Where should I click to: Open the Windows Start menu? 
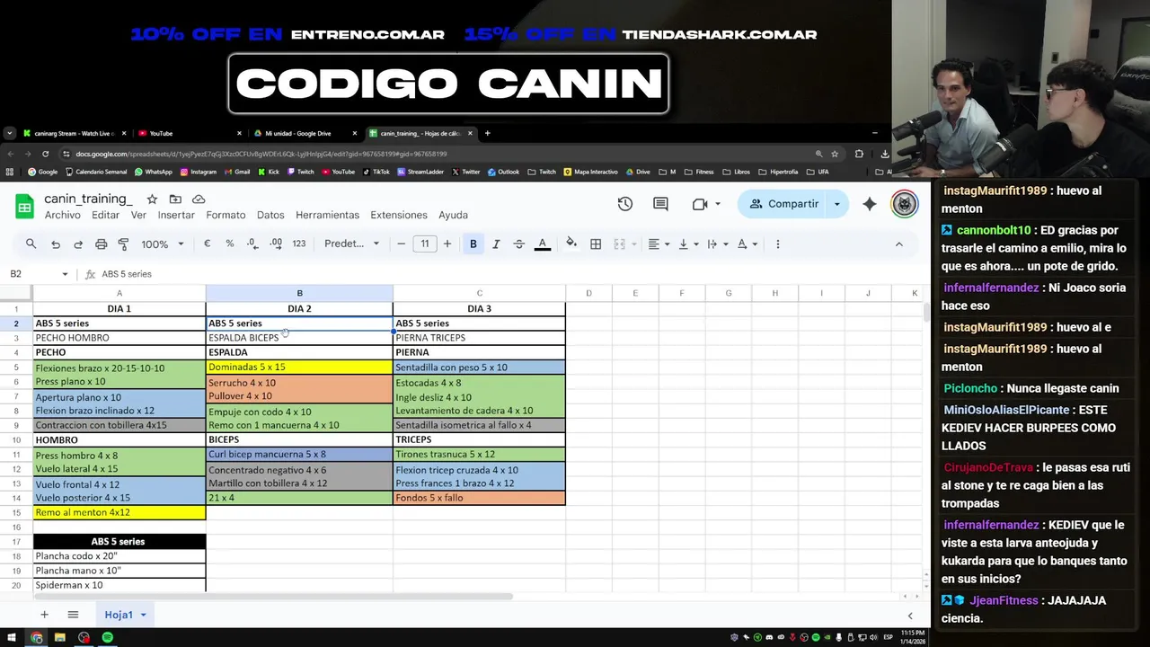[x=13, y=637]
